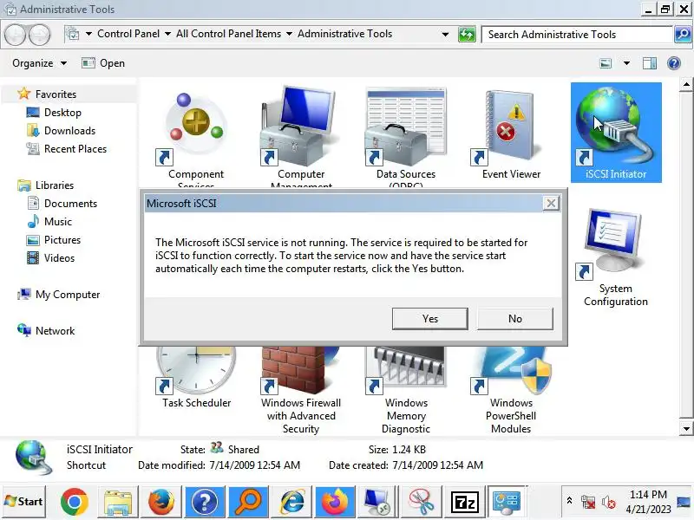Image resolution: width=694 pixels, height=520 pixels.
Task: Open the Start menu
Action: pyautogui.click(x=23, y=502)
